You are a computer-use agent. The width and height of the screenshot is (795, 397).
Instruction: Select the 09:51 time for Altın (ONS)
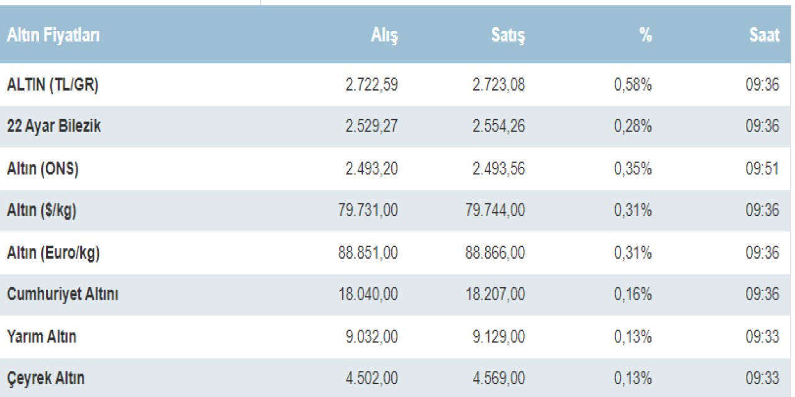click(x=762, y=169)
